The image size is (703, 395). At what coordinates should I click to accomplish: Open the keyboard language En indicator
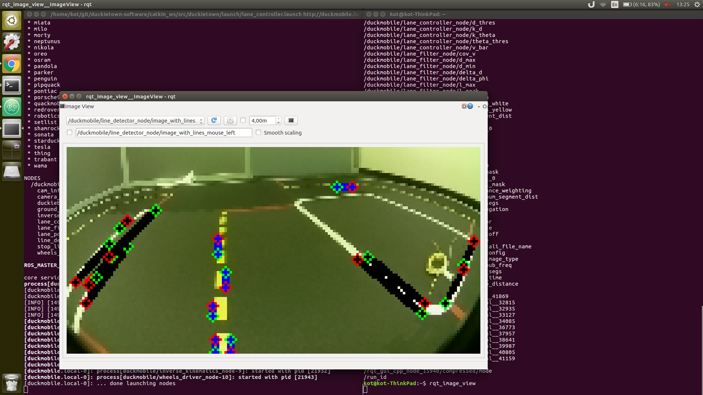pyautogui.click(x=615, y=4)
